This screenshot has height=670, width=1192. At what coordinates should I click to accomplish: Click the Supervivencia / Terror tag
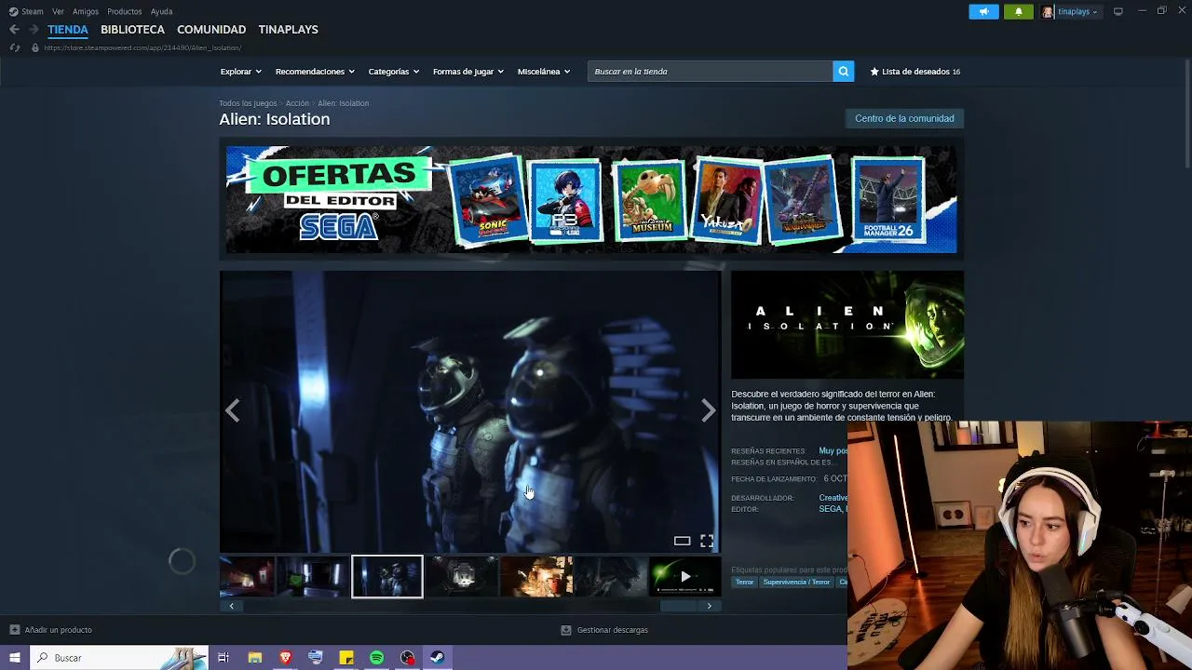(796, 583)
